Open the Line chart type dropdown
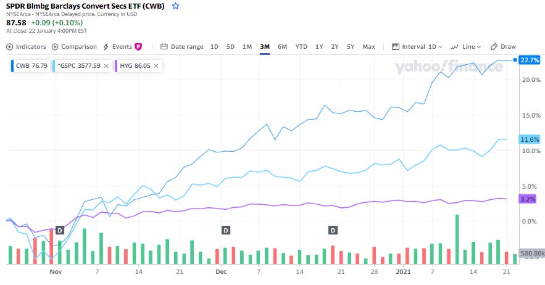The width and height of the screenshot is (545, 285). (x=472, y=46)
